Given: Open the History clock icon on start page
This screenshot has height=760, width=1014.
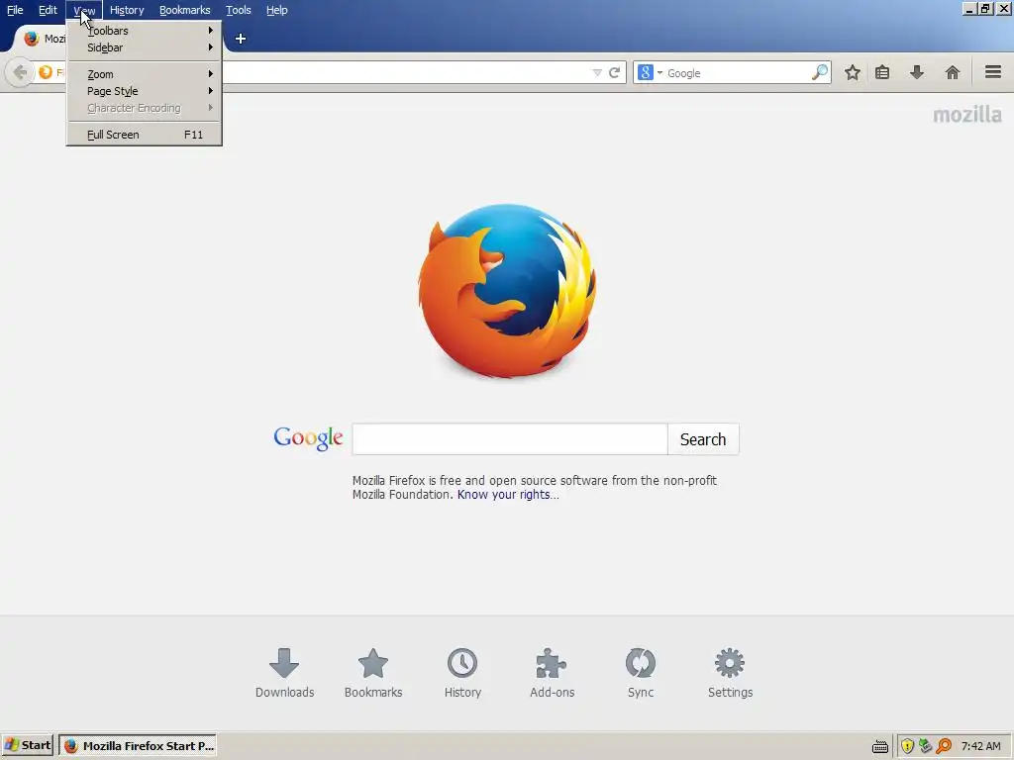Looking at the screenshot, I should pyautogui.click(x=462, y=663).
